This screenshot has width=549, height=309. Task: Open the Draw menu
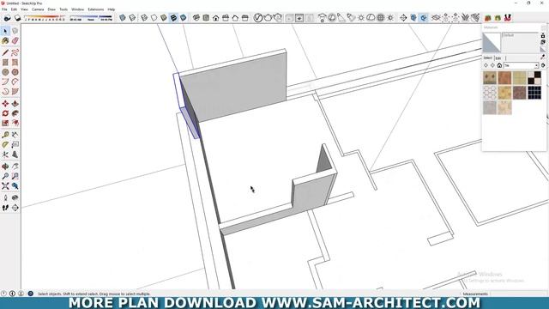pos(51,9)
